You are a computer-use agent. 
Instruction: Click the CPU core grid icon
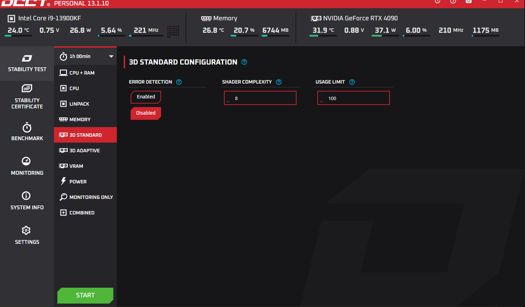pos(173,32)
